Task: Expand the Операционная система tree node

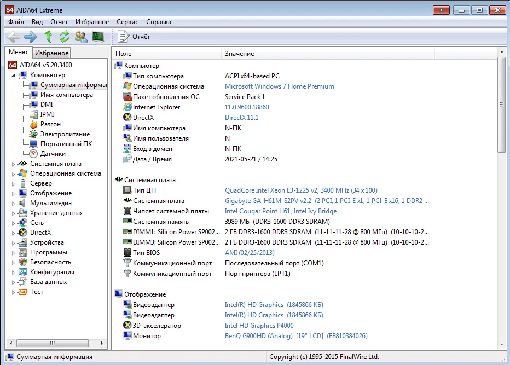Action: [x=14, y=173]
